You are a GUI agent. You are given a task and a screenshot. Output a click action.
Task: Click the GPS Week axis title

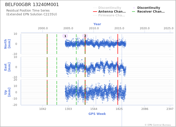[97, 114]
